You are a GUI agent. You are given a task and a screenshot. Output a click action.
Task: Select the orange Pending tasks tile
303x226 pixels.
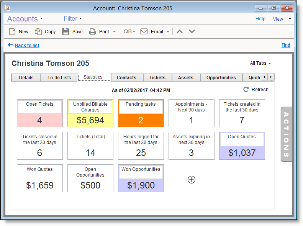(141, 113)
